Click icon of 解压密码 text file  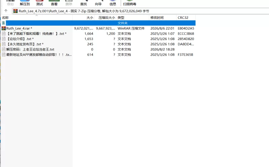pos(4,49)
